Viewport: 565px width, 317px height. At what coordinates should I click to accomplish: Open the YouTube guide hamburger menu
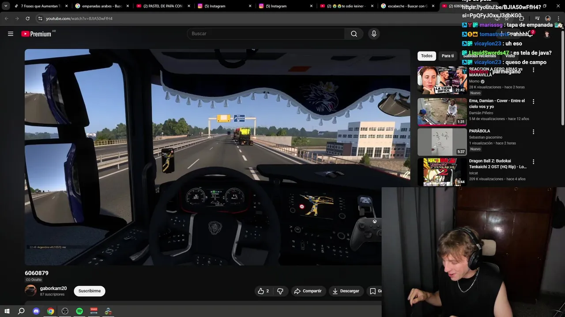click(x=11, y=34)
